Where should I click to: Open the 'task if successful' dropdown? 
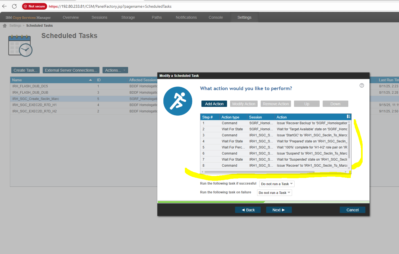[277, 184]
